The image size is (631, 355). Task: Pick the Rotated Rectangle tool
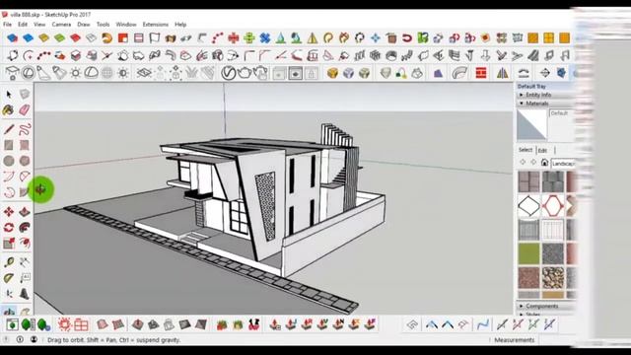pos(25,145)
